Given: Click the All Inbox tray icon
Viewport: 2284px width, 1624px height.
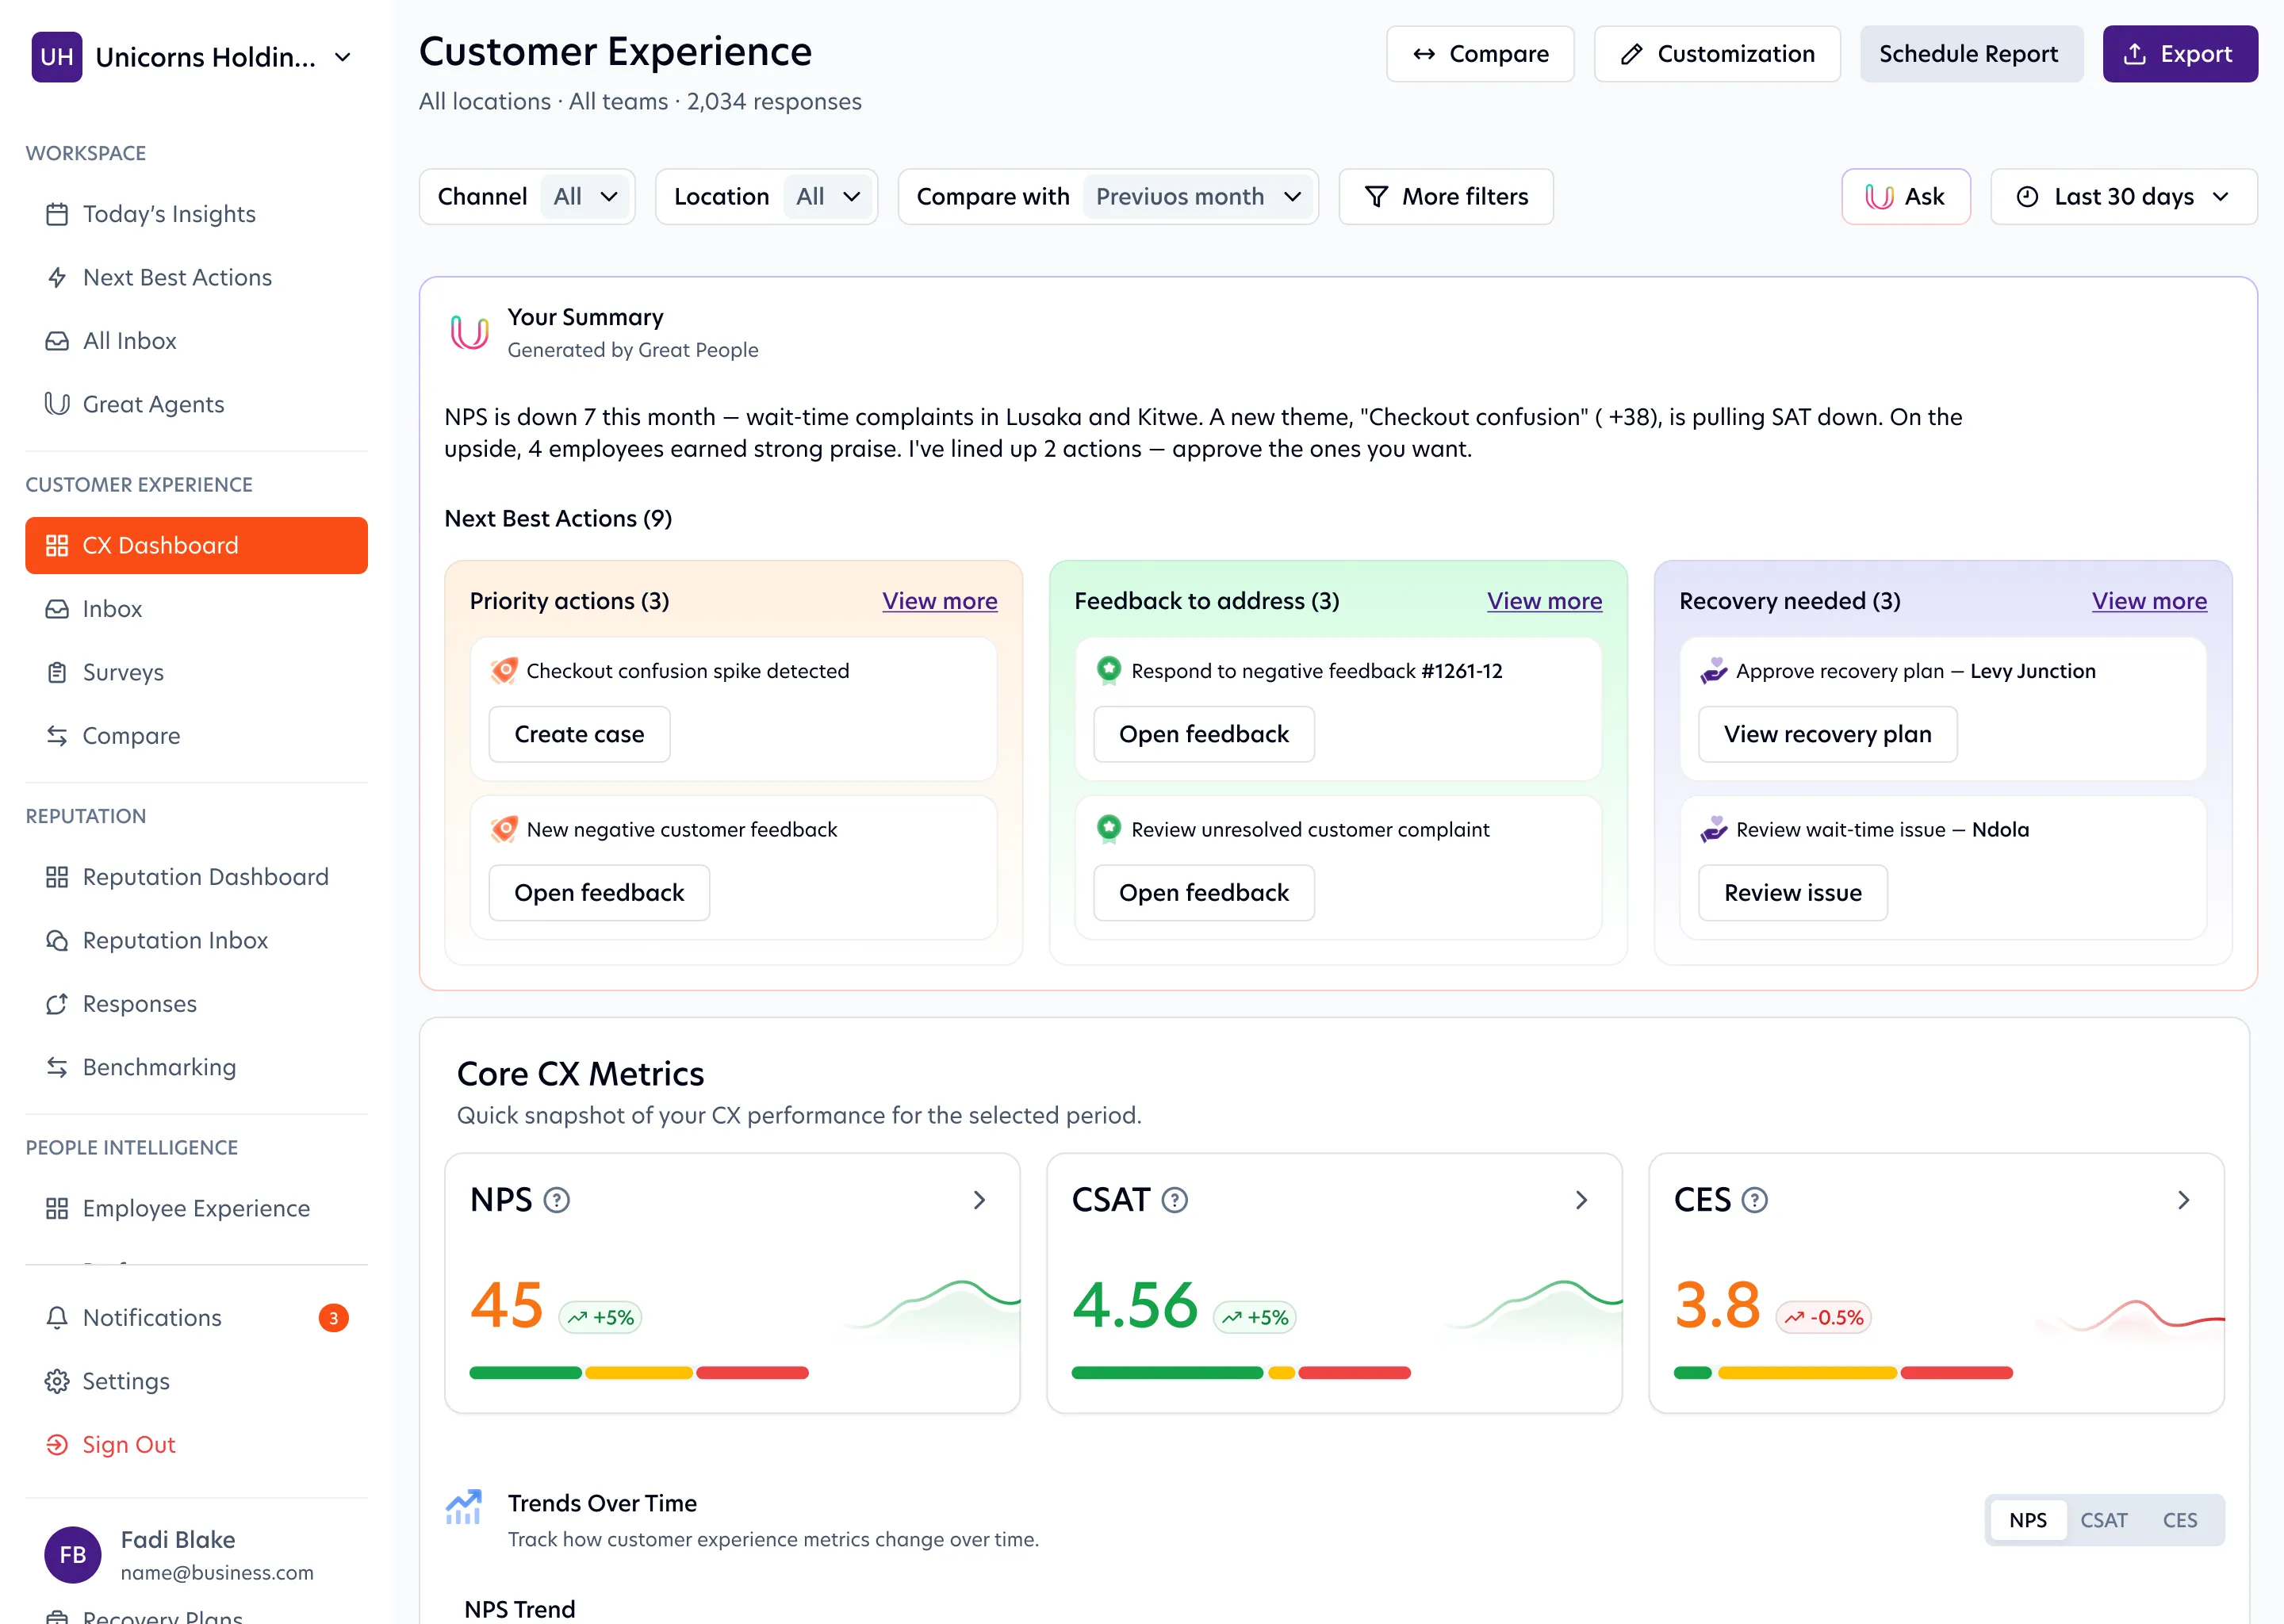Looking at the screenshot, I should coord(57,341).
